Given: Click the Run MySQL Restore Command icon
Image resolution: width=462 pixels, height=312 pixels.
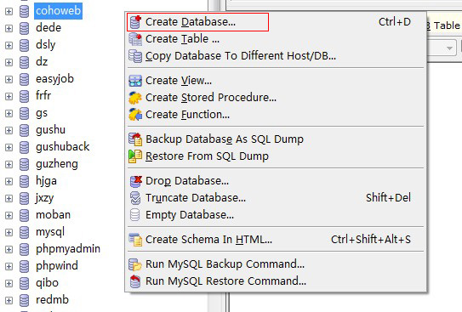Looking at the screenshot, I should [135, 281].
